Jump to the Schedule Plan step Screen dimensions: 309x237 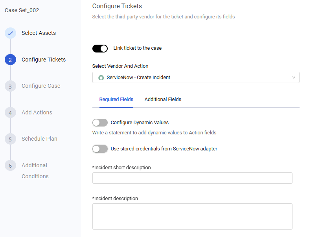coord(39,139)
